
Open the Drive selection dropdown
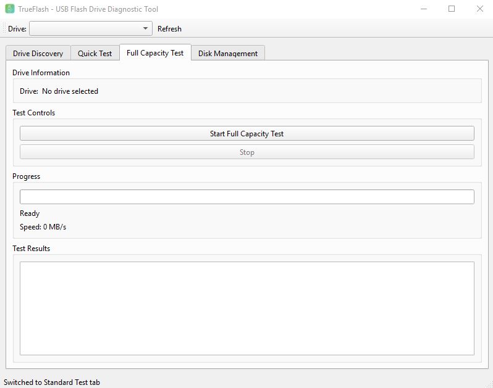91,28
